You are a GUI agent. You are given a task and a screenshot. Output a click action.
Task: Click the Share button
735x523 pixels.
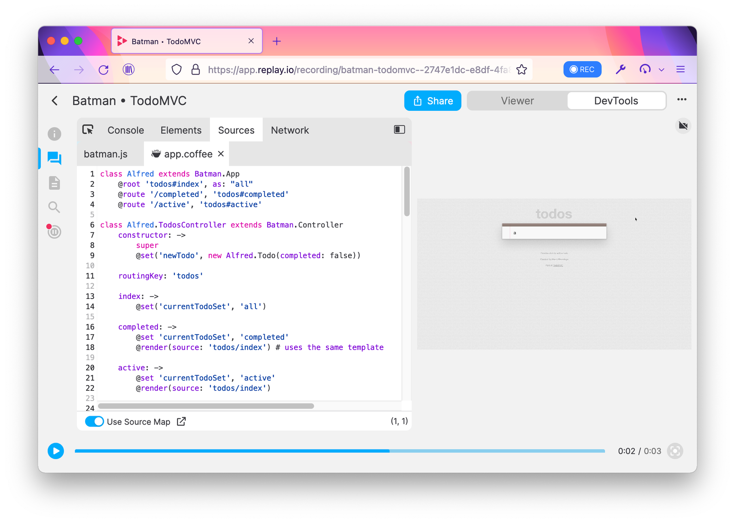pyautogui.click(x=432, y=101)
